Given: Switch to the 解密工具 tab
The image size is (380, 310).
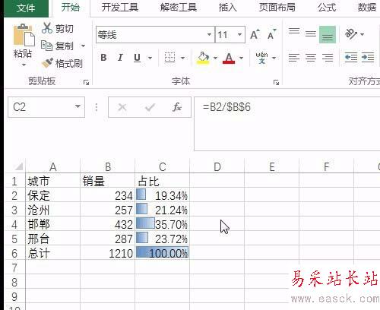Looking at the screenshot, I should 179,7.
